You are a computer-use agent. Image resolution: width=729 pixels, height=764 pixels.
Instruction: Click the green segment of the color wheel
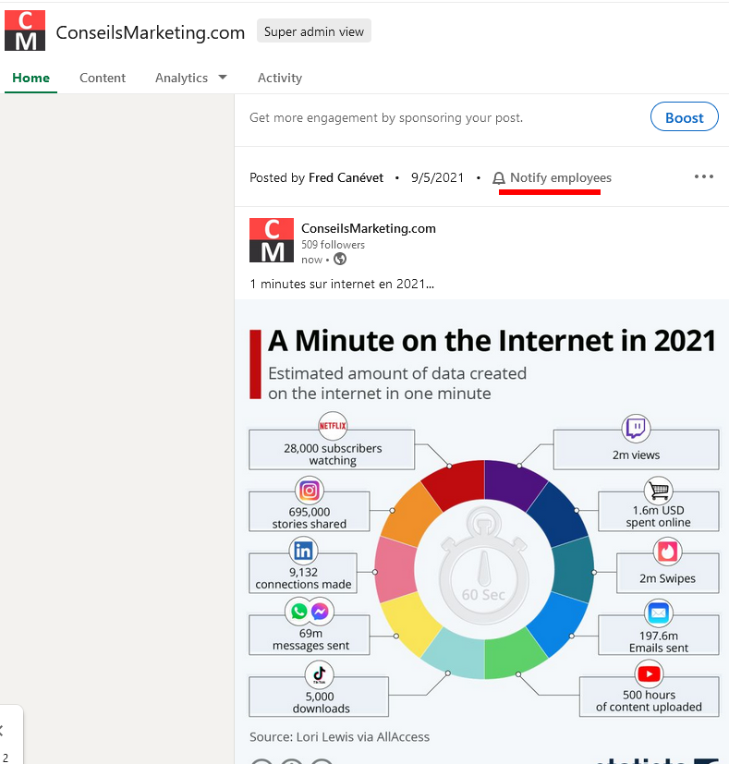513,655
